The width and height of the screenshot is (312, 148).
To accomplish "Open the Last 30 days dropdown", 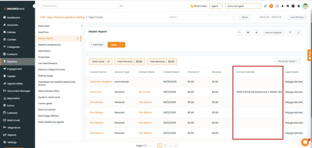I will [x=297, y=17].
